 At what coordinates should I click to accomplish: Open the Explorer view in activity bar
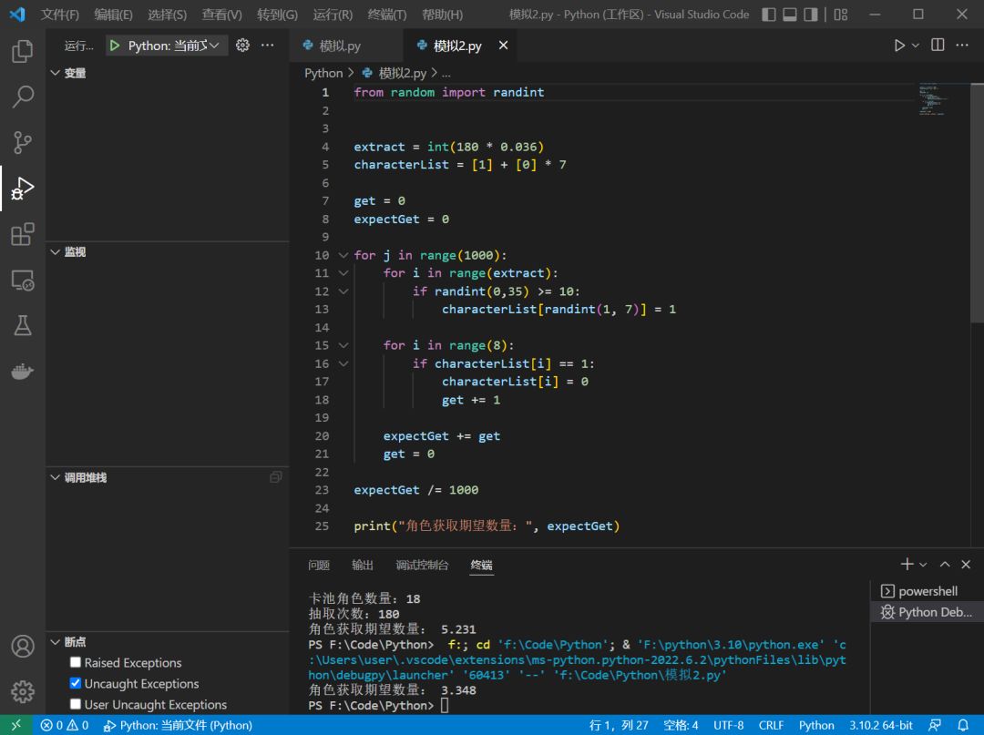pyautogui.click(x=23, y=51)
